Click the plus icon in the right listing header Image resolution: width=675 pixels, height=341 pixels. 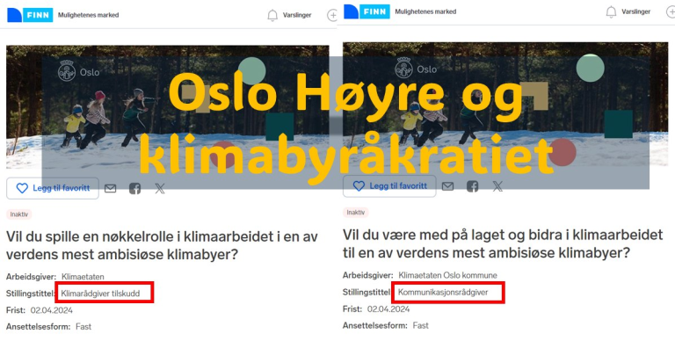(x=671, y=12)
